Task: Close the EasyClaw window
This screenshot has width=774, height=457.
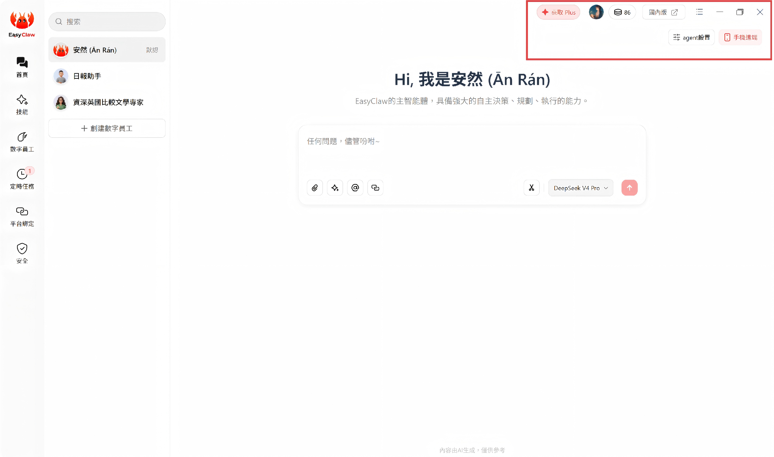Action: point(760,12)
